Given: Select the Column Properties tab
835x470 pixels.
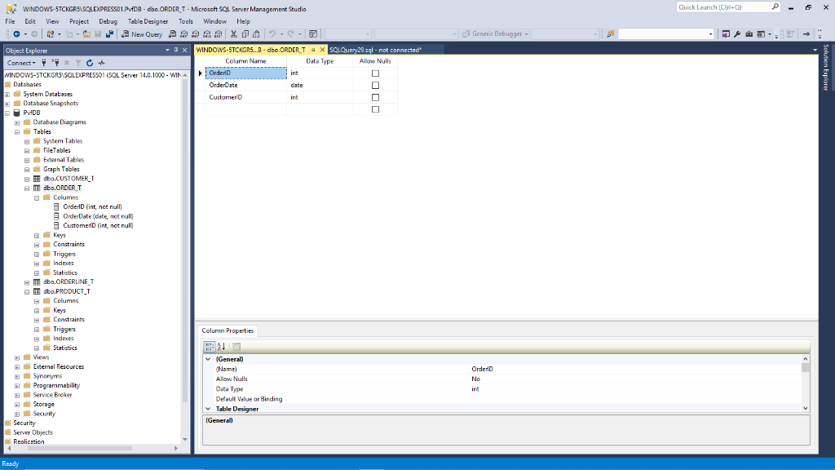Looking at the screenshot, I should (x=228, y=330).
